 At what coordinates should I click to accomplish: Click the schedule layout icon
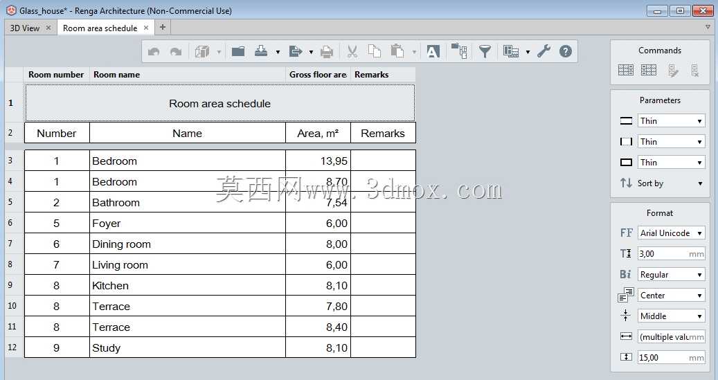coord(511,51)
